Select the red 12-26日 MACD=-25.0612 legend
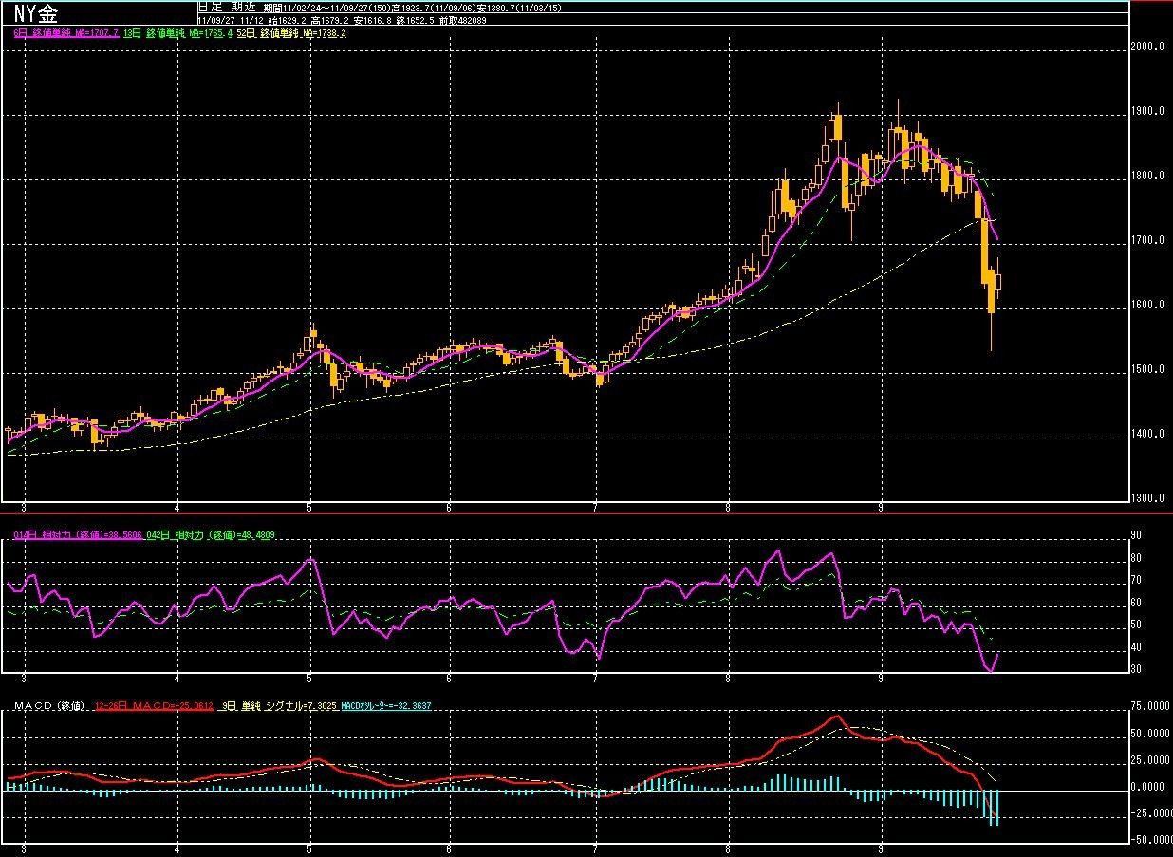Screen dimensions: 1173x857 (x=154, y=706)
